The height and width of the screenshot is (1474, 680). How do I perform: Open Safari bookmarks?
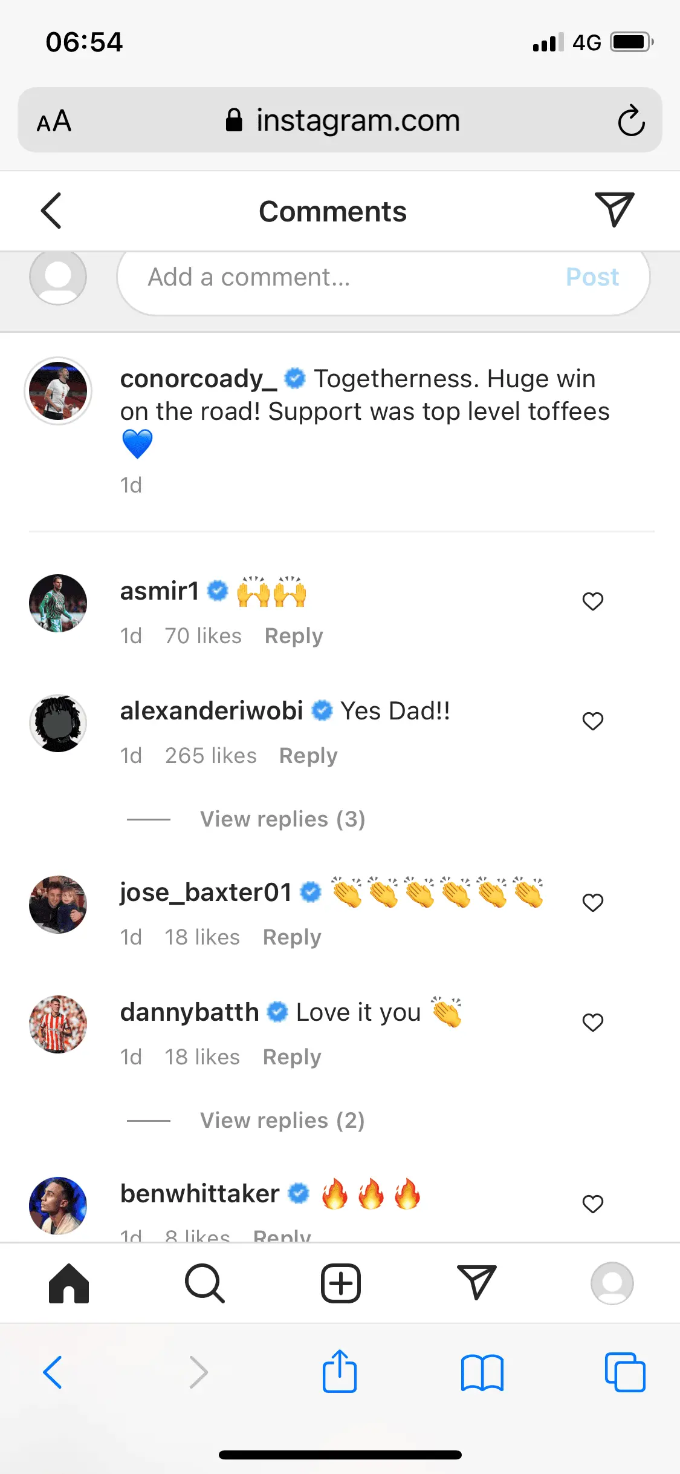pyautogui.click(x=482, y=1372)
